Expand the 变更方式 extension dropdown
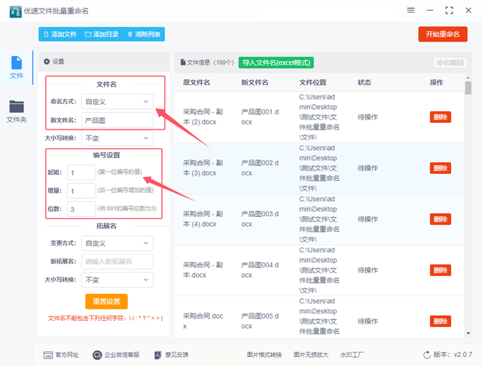Screen dimensions: 482x366 (117, 243)
